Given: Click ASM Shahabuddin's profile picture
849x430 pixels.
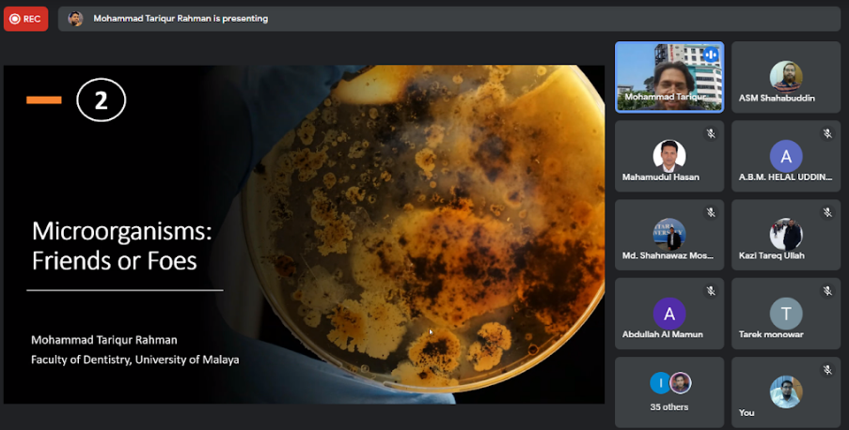Looking at the screenshot, I should point(786,77).
